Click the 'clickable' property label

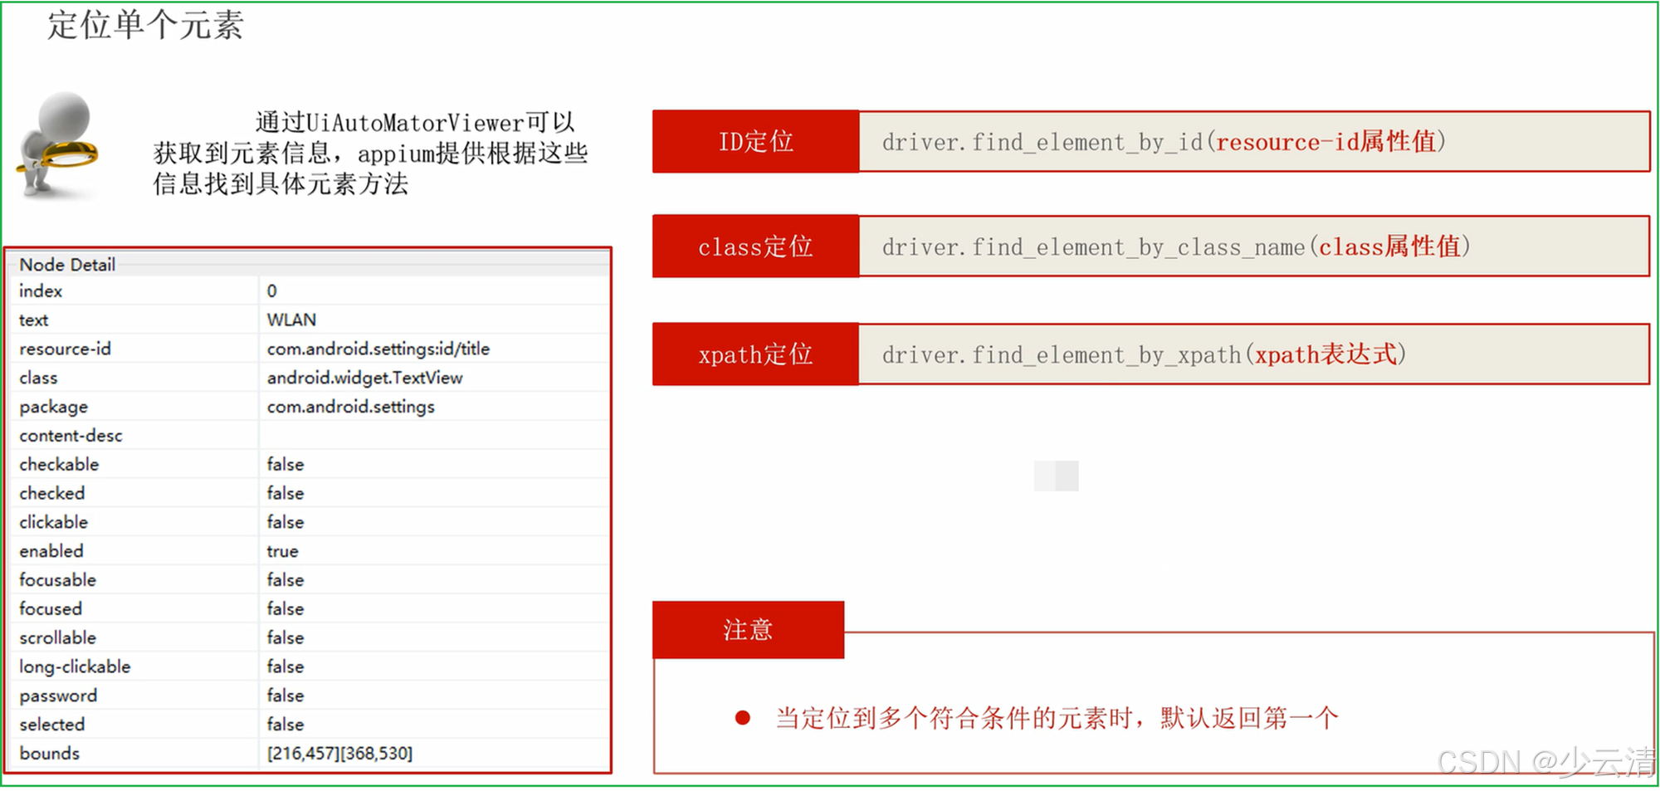53,523
